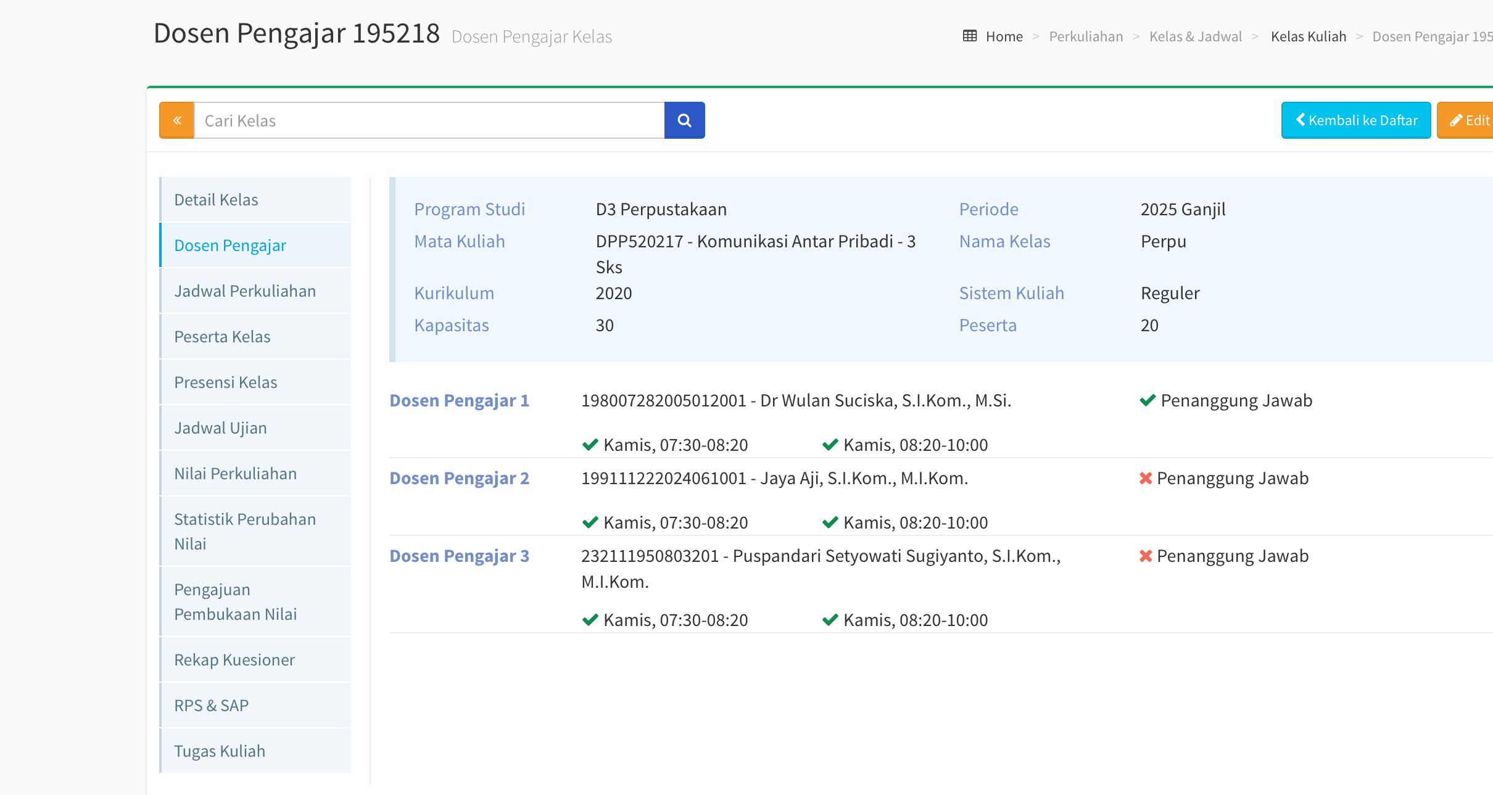This screenshot has height=795, width=1493.
Task: Toggle Kamis 08:20-10:00 check for Dosen Pengajar 2
Action: (x=830, y=522)
